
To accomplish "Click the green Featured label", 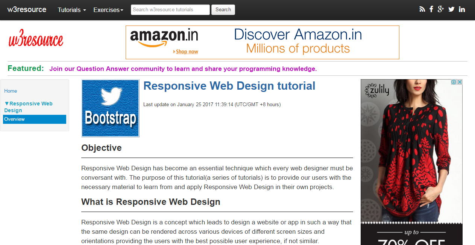I will pyautogui.click(x=26, y=68).
